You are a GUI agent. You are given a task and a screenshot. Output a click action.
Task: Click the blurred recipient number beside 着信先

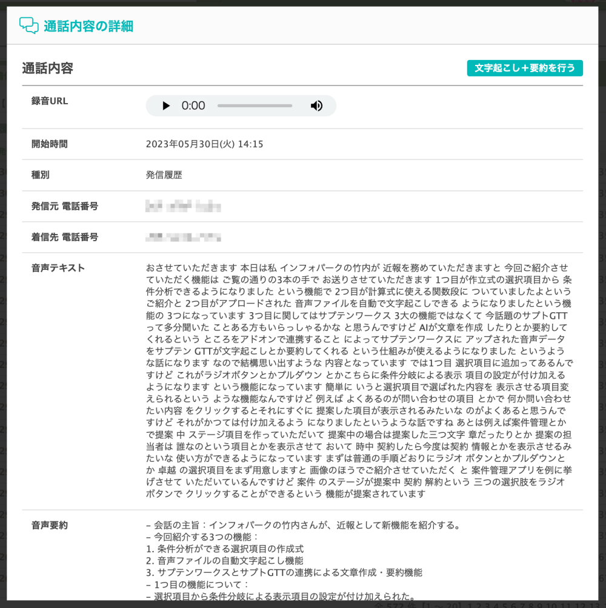click(183, 238)
